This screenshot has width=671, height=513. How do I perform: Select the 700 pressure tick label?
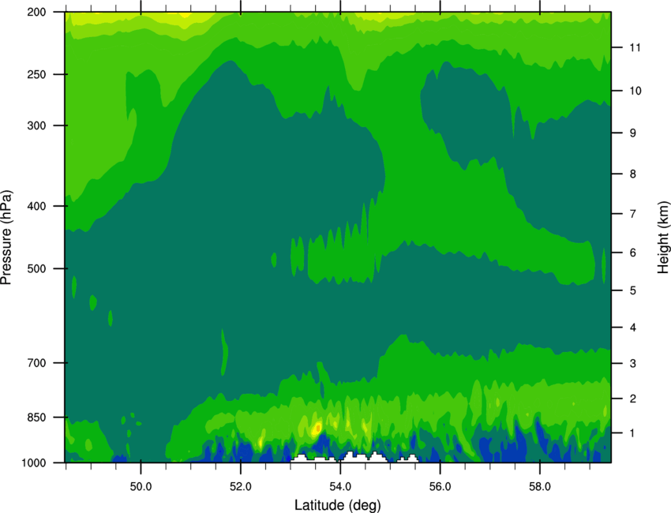(37, 363)
